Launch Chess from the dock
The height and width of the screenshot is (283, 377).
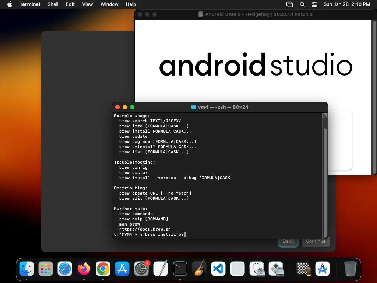(303, 269)
